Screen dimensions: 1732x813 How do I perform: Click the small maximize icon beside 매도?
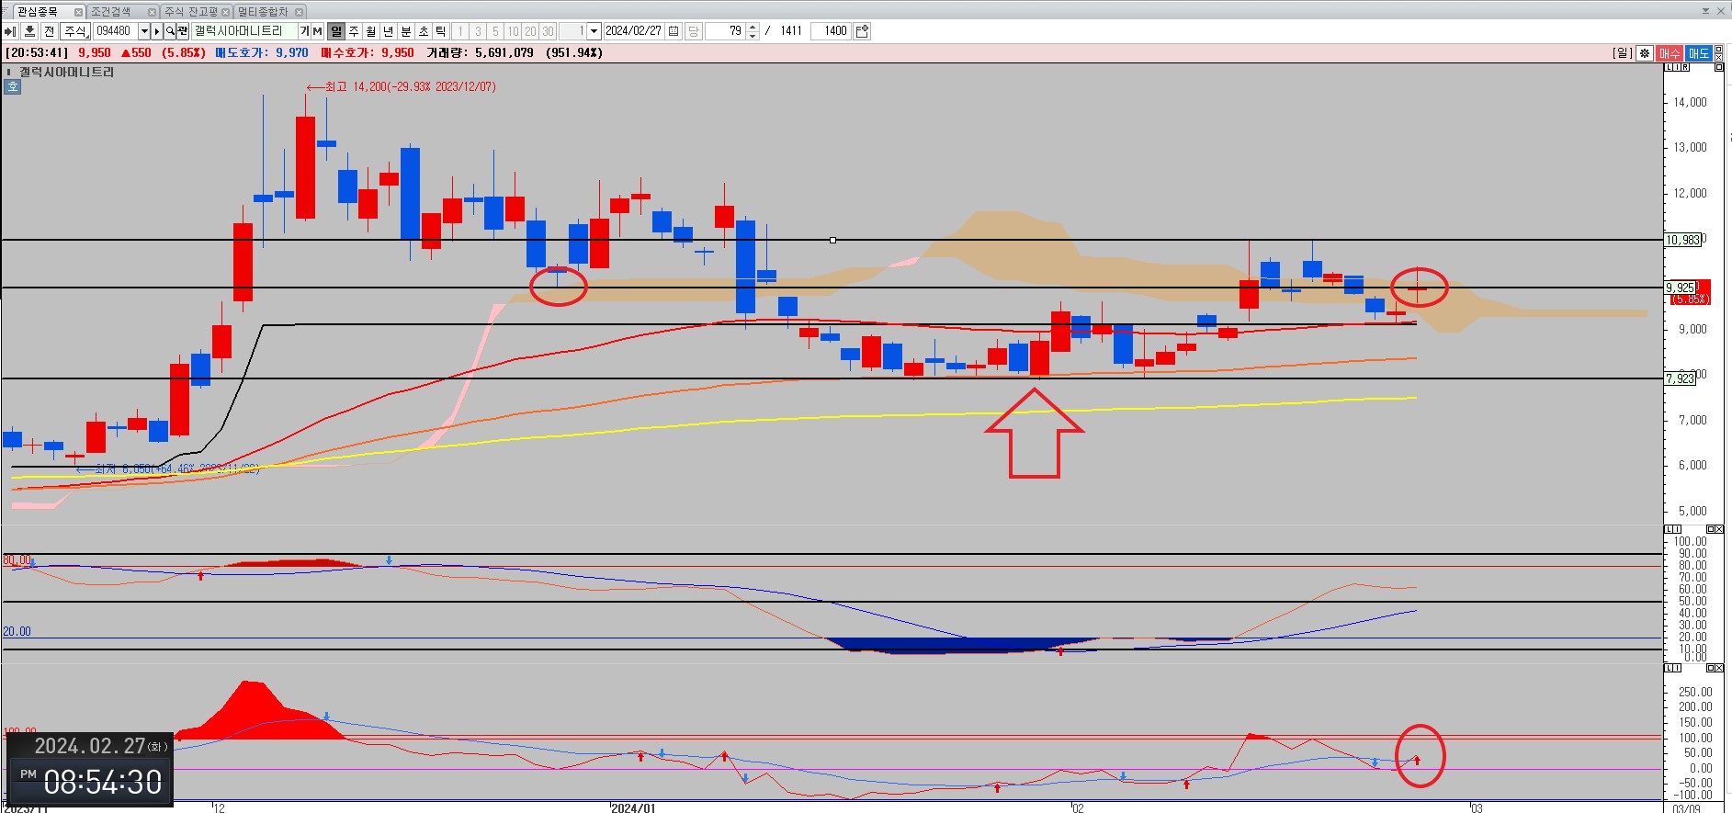tap(1718, 49)
